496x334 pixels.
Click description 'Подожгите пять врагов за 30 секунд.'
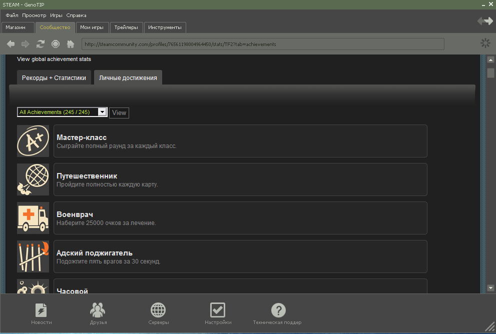click(109, 261)
